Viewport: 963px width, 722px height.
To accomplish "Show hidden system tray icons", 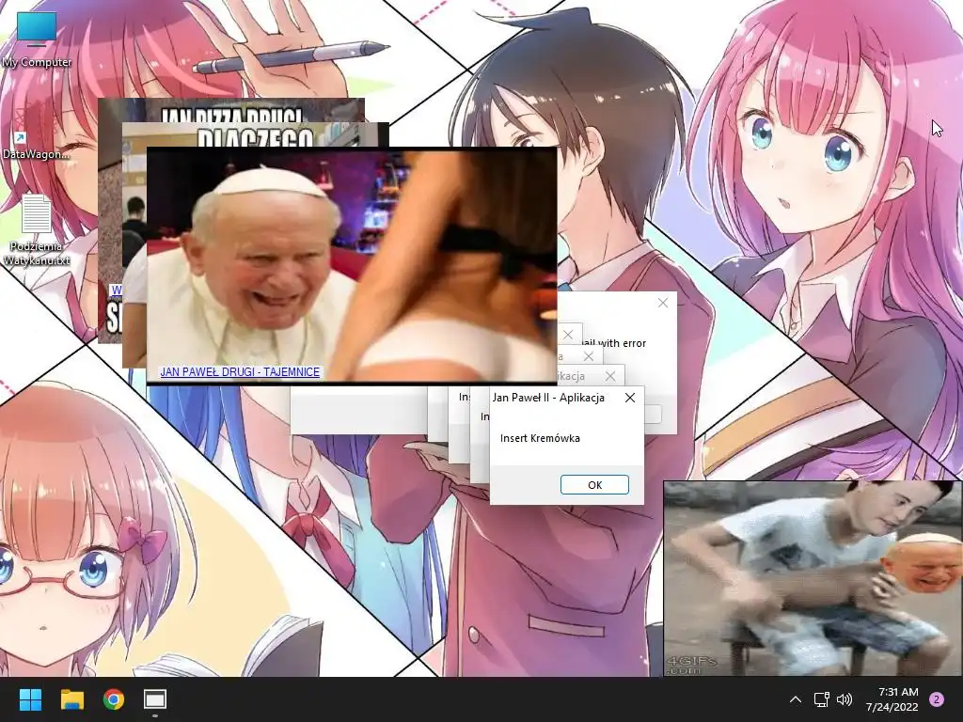I will click(x=795, y=699).
